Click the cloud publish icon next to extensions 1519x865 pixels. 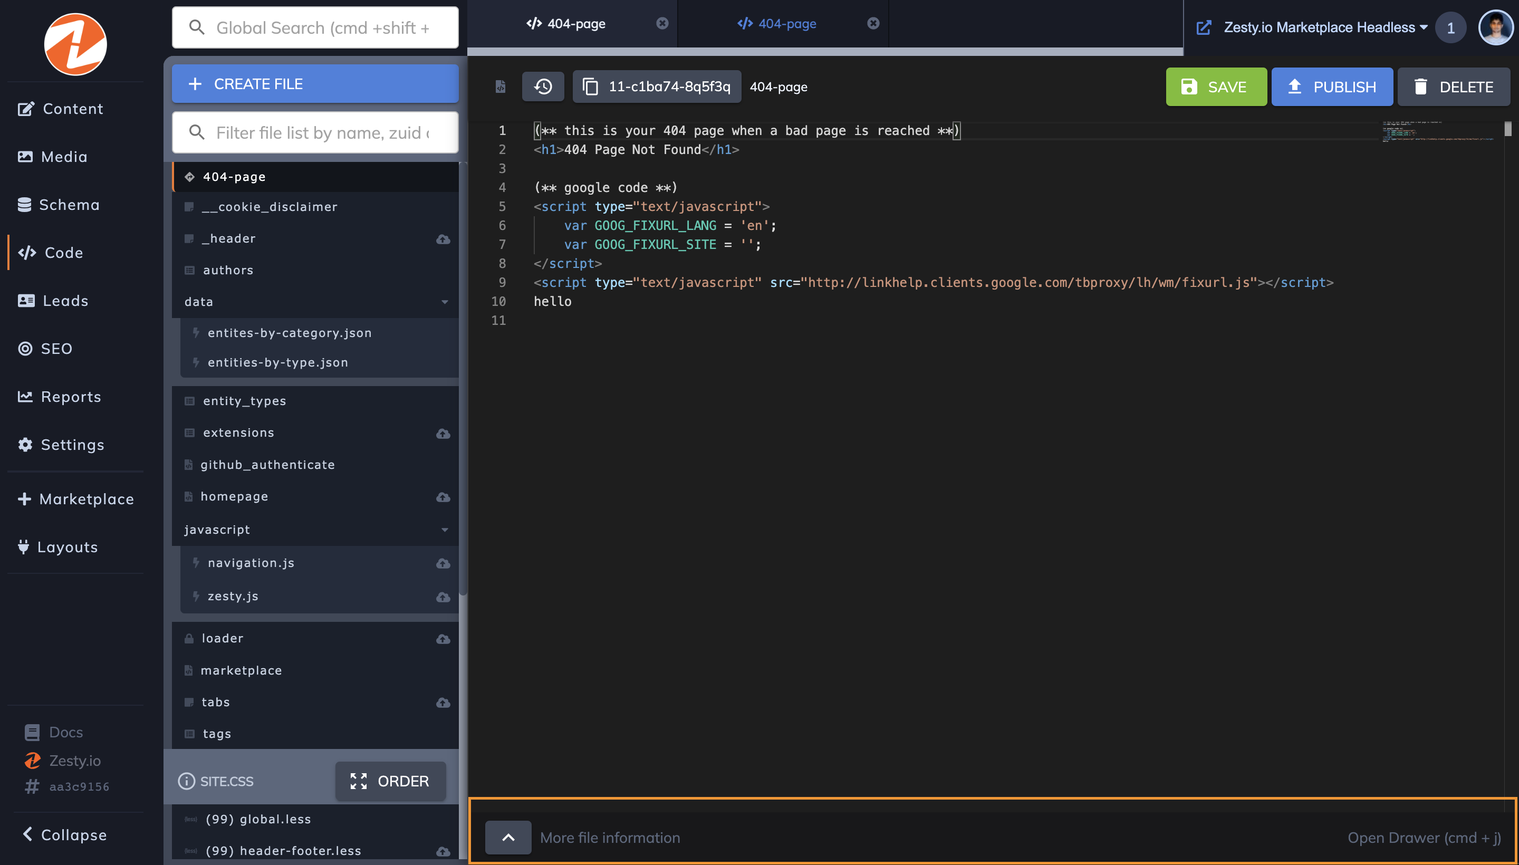pos(443,434)
